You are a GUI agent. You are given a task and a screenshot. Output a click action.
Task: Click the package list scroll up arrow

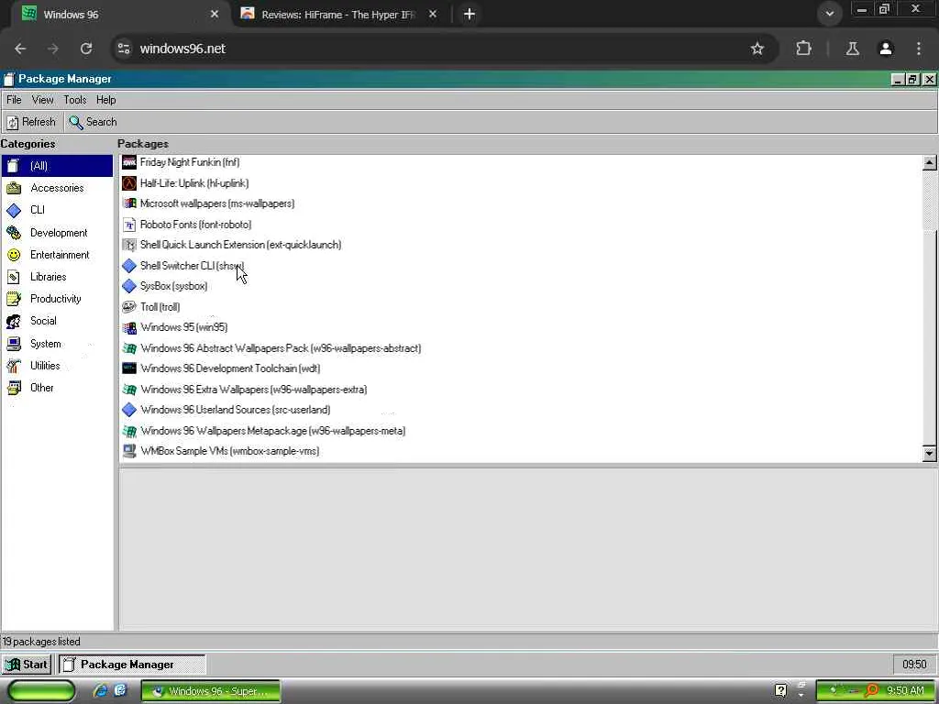coord(929,162)
